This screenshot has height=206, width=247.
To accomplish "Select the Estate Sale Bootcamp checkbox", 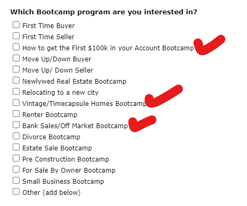I will pyautogui.click(x=16, y=147).
